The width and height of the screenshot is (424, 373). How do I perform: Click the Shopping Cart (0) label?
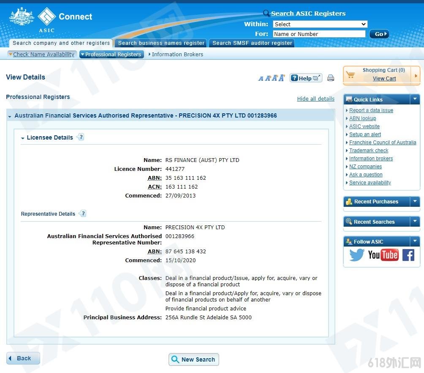tap(384, 70)
